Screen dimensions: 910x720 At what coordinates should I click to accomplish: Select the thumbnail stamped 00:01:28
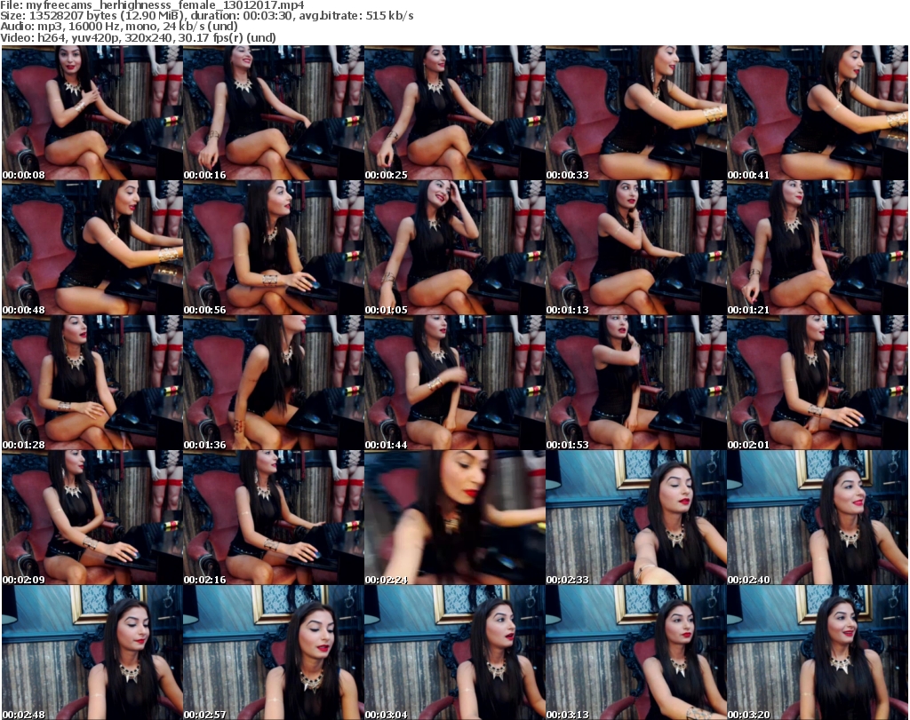click(92, 383)
